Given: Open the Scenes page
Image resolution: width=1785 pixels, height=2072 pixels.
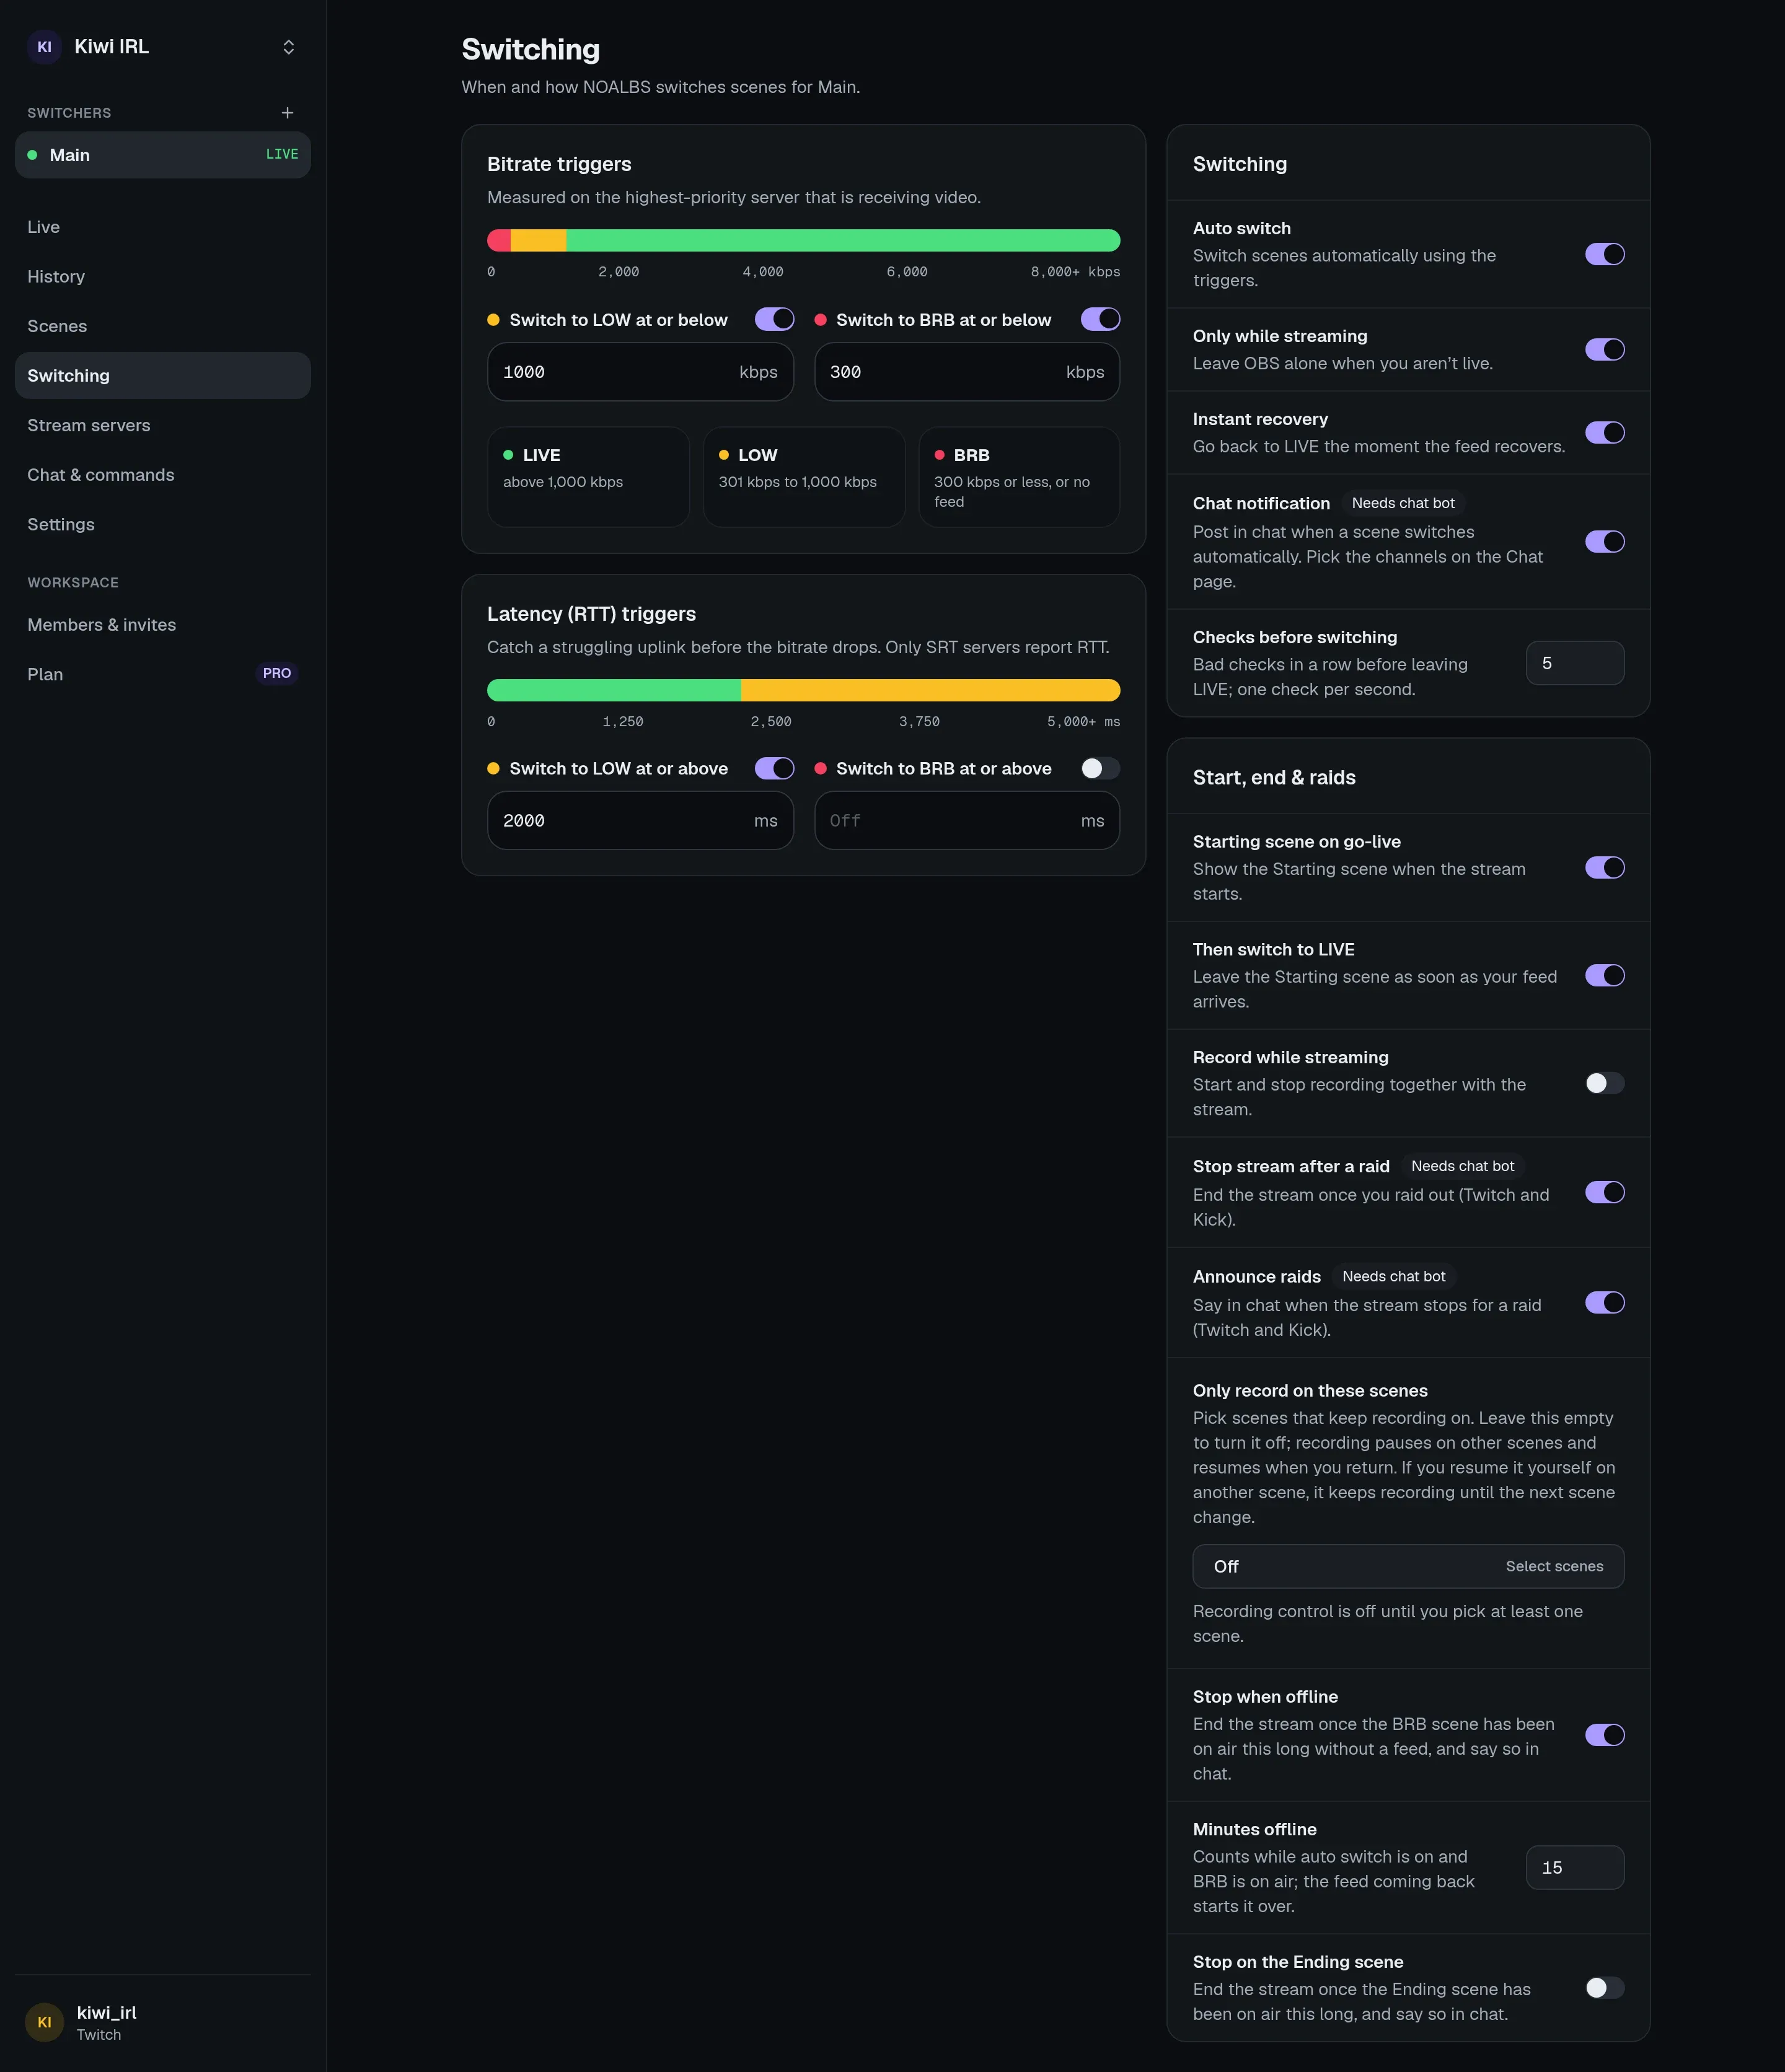Looking at the screenshot, I should 163,326.
